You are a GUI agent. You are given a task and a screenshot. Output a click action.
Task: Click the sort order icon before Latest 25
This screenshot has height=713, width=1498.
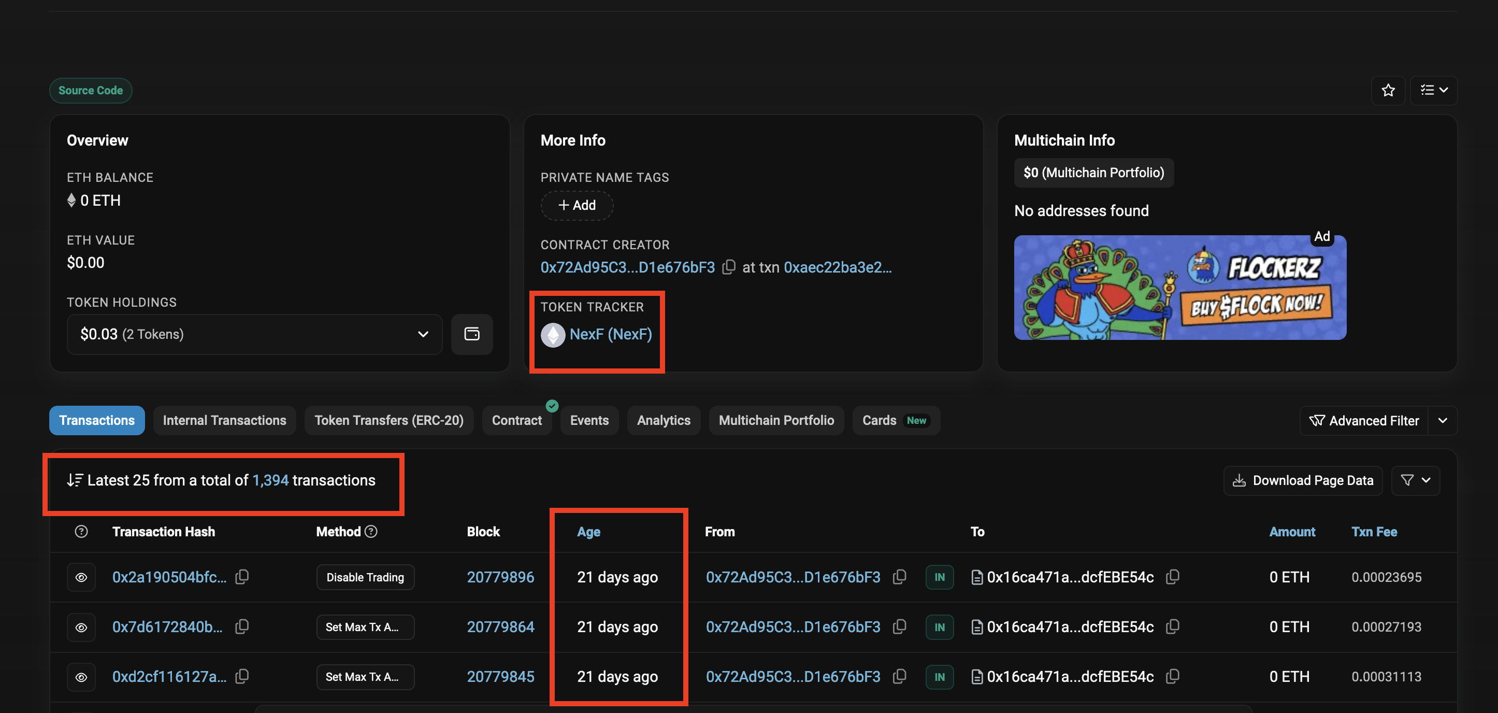pyautogui.click(x=75, y=480)
